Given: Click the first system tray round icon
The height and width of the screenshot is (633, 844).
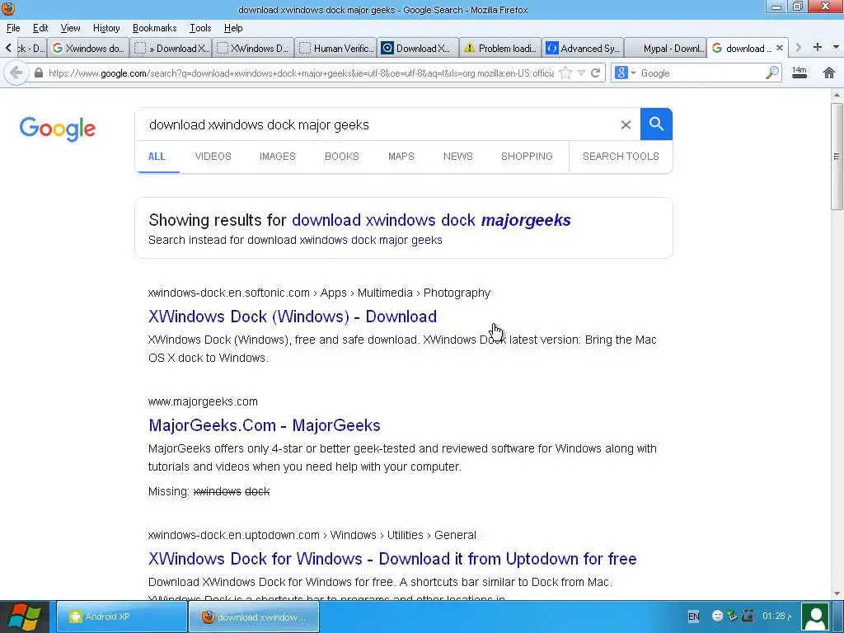Looking at the screenshot, I should pyautogui.click(x=717, y=616).
